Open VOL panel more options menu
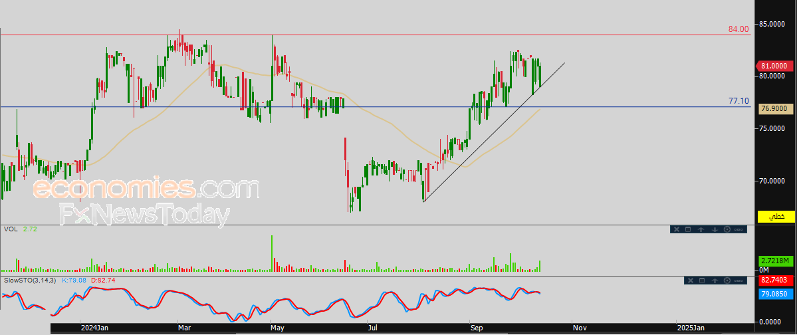 coord(739,229)
